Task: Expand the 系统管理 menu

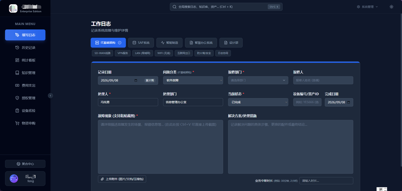Action: (x=367, y=7)
